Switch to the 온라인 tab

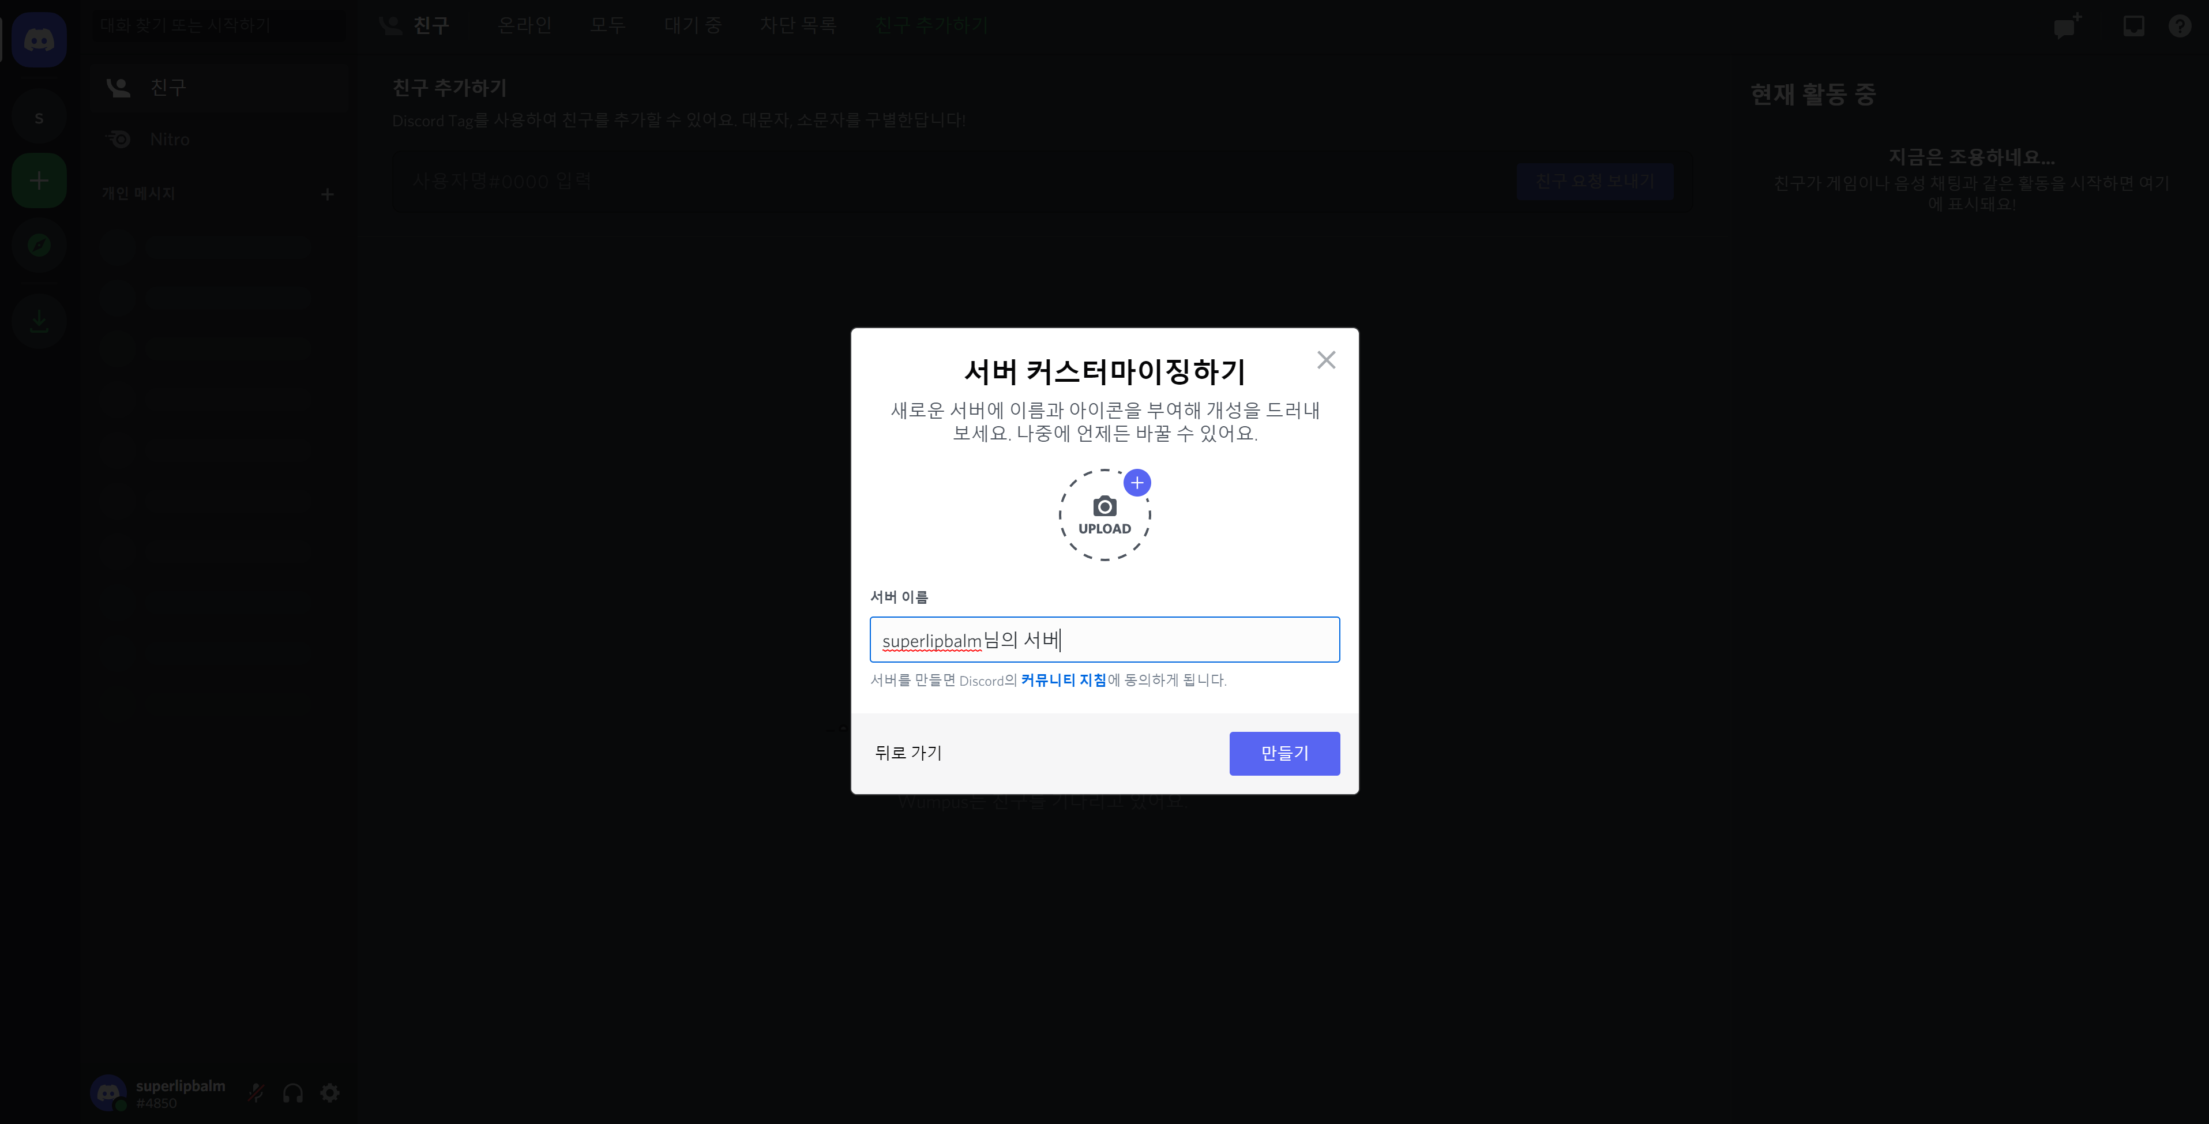click(525, 26)
